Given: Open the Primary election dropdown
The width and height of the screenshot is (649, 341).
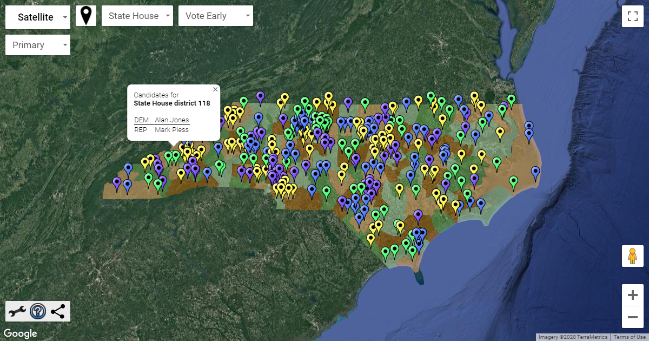Looking at the screenshot, I should pyautogui.click(x=37, y=44).
